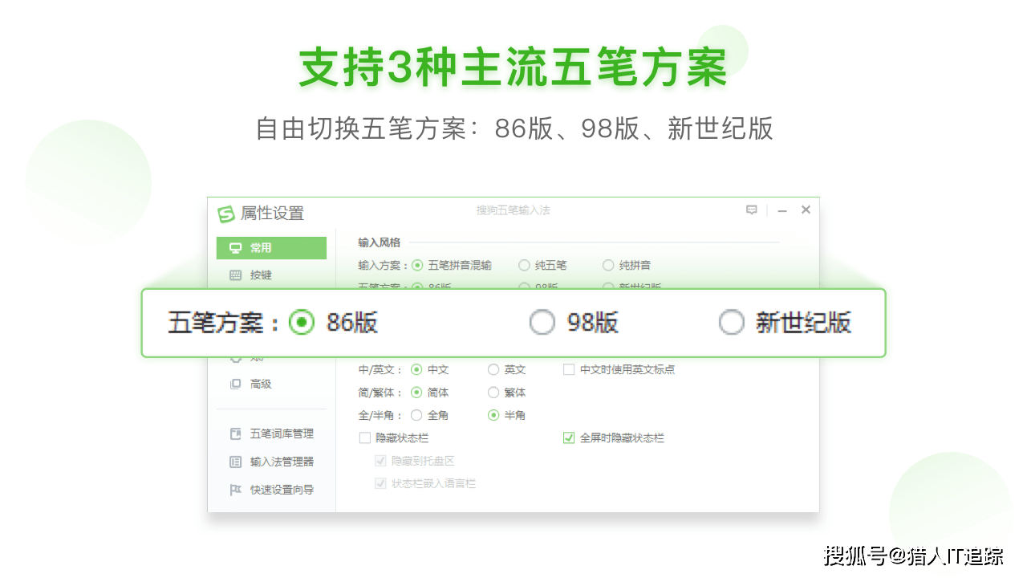Open the feedback message icon in title bar
The image size is (1027, 578).
(752, 210)
